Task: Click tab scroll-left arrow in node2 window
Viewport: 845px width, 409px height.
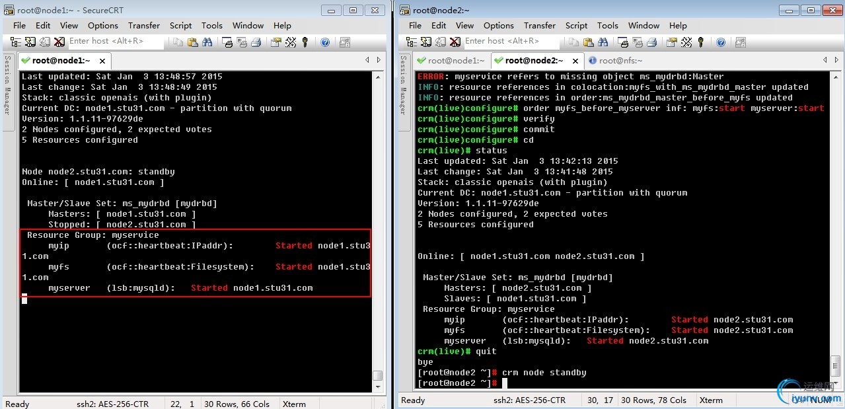Action: (x=825, y=60)
